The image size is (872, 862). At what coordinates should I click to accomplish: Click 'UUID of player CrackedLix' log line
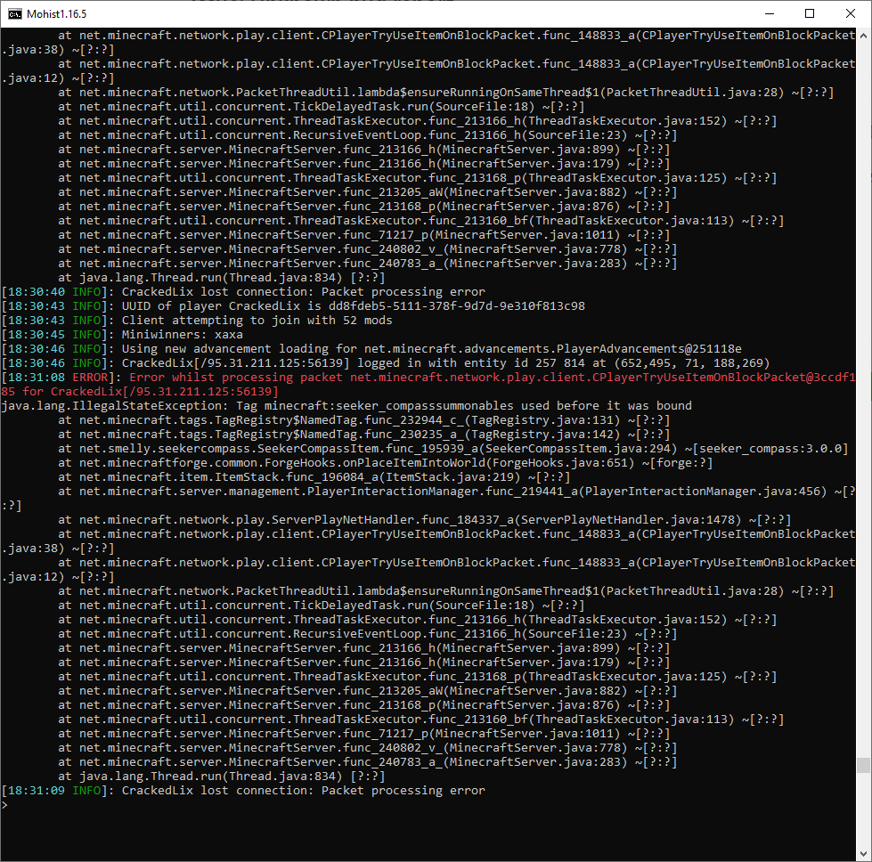point(293,305)
